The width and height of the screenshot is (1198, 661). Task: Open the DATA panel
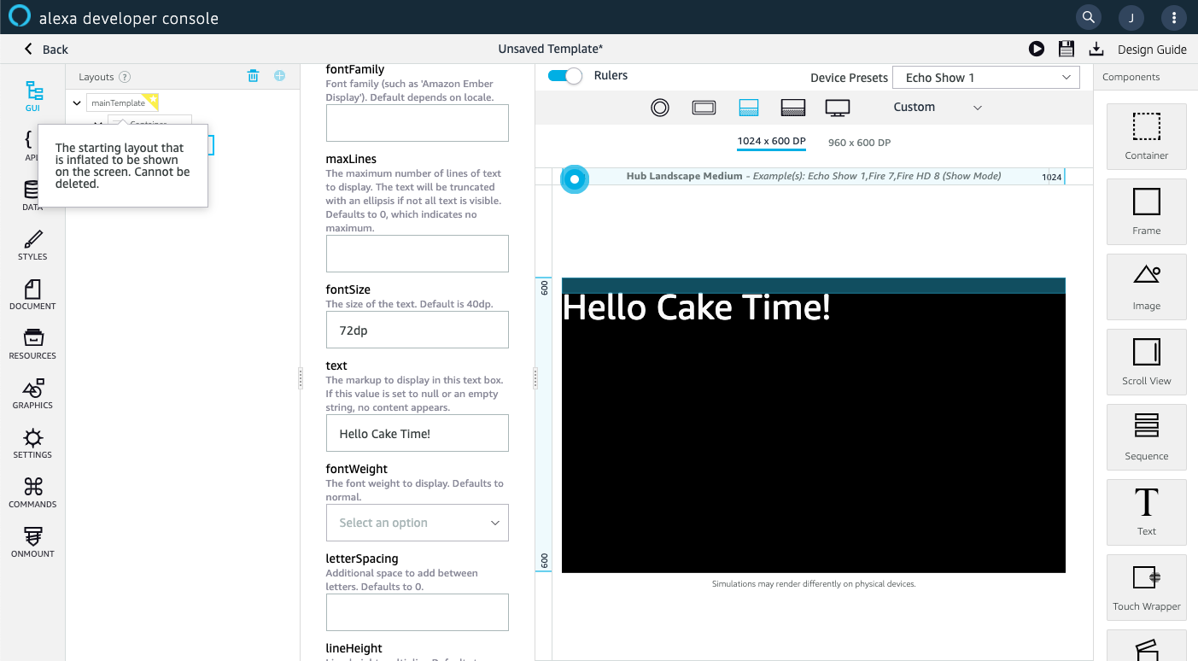pos(32,195)
